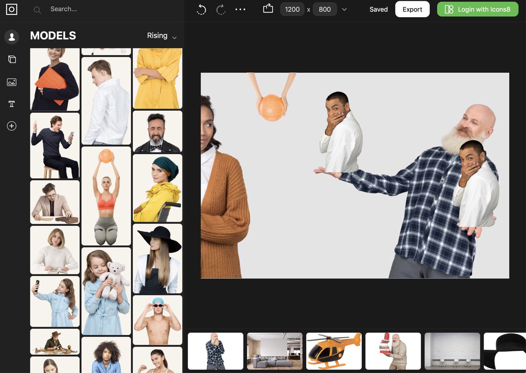526x373 pixels.
Task: Select excited man on stool model
Action: 55,146
